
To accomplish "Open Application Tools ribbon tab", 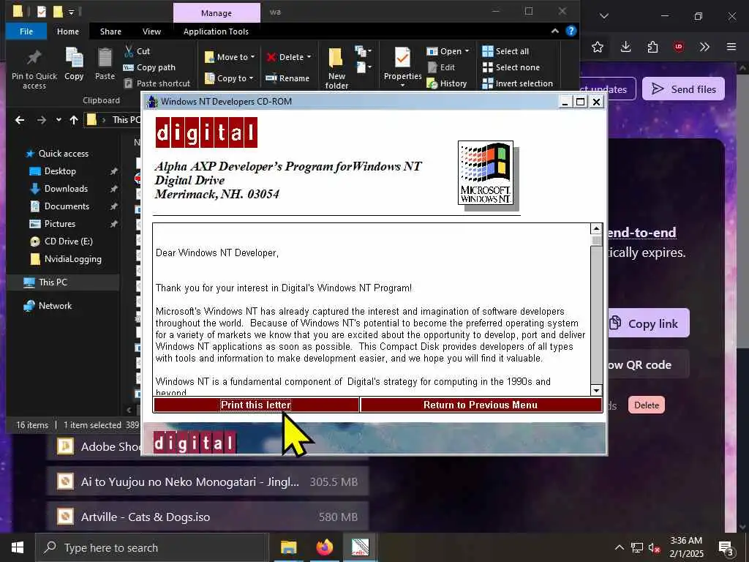I will click(x=216, y=31).
